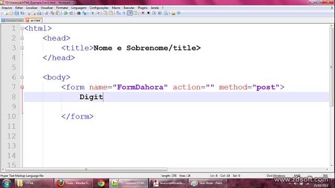Open the Windows Start orb

tap(6, 183)
